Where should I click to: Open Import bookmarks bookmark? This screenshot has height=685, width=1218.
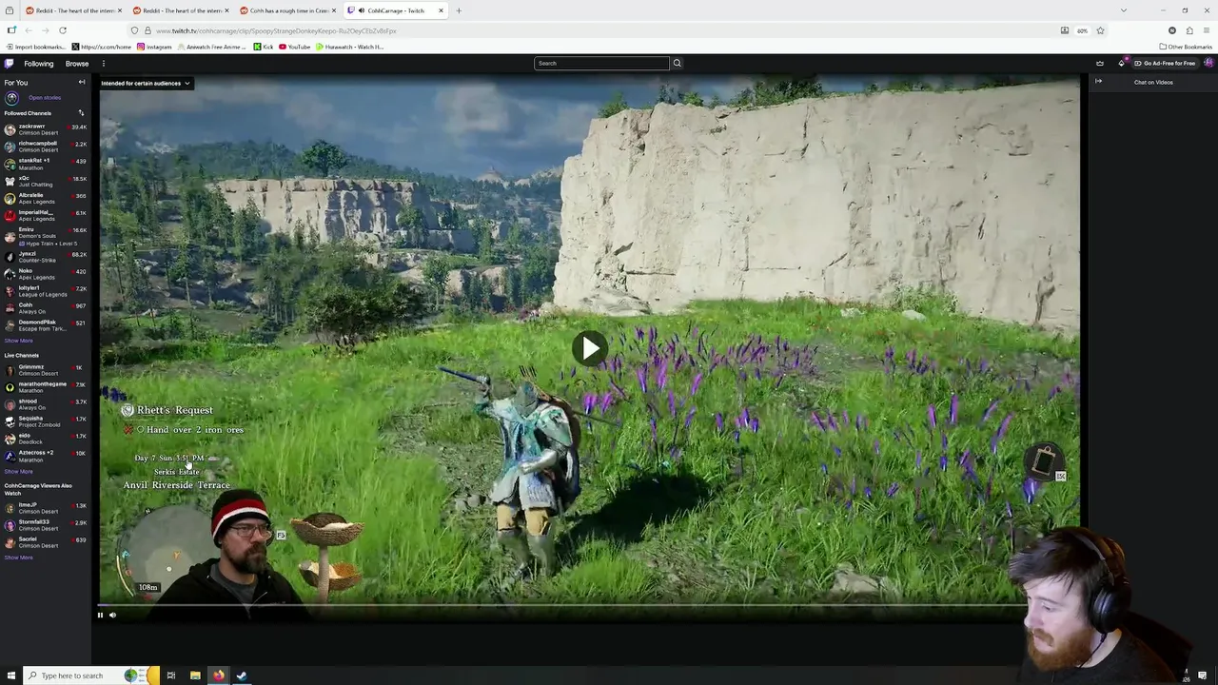[36, 47]
